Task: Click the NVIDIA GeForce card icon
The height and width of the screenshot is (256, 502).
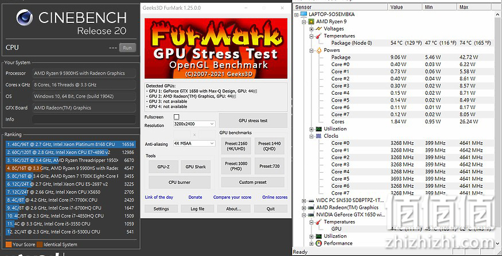Action: coord(311,215)
